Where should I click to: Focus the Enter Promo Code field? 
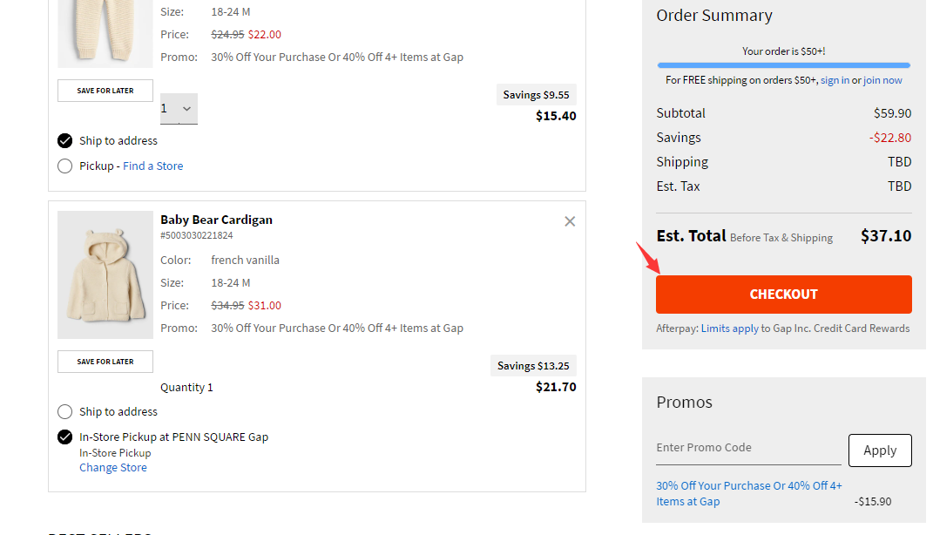click(748, 448)
